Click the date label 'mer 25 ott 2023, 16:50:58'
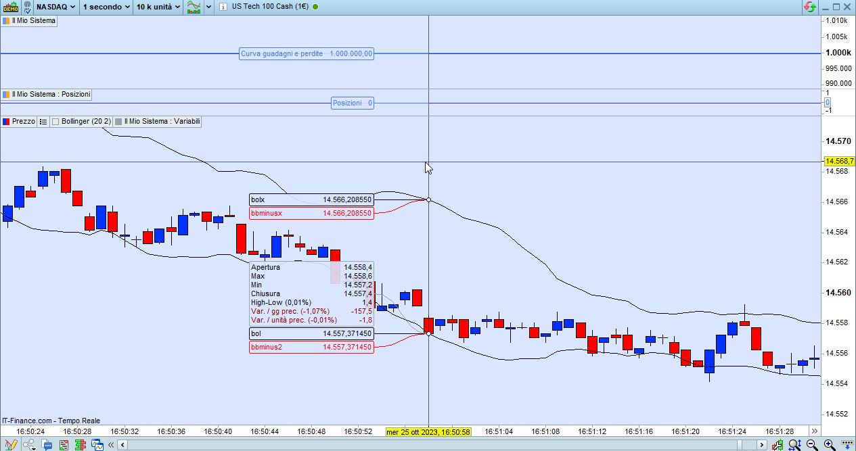This screenshot has height=451, width=856. tap(428, 431)
